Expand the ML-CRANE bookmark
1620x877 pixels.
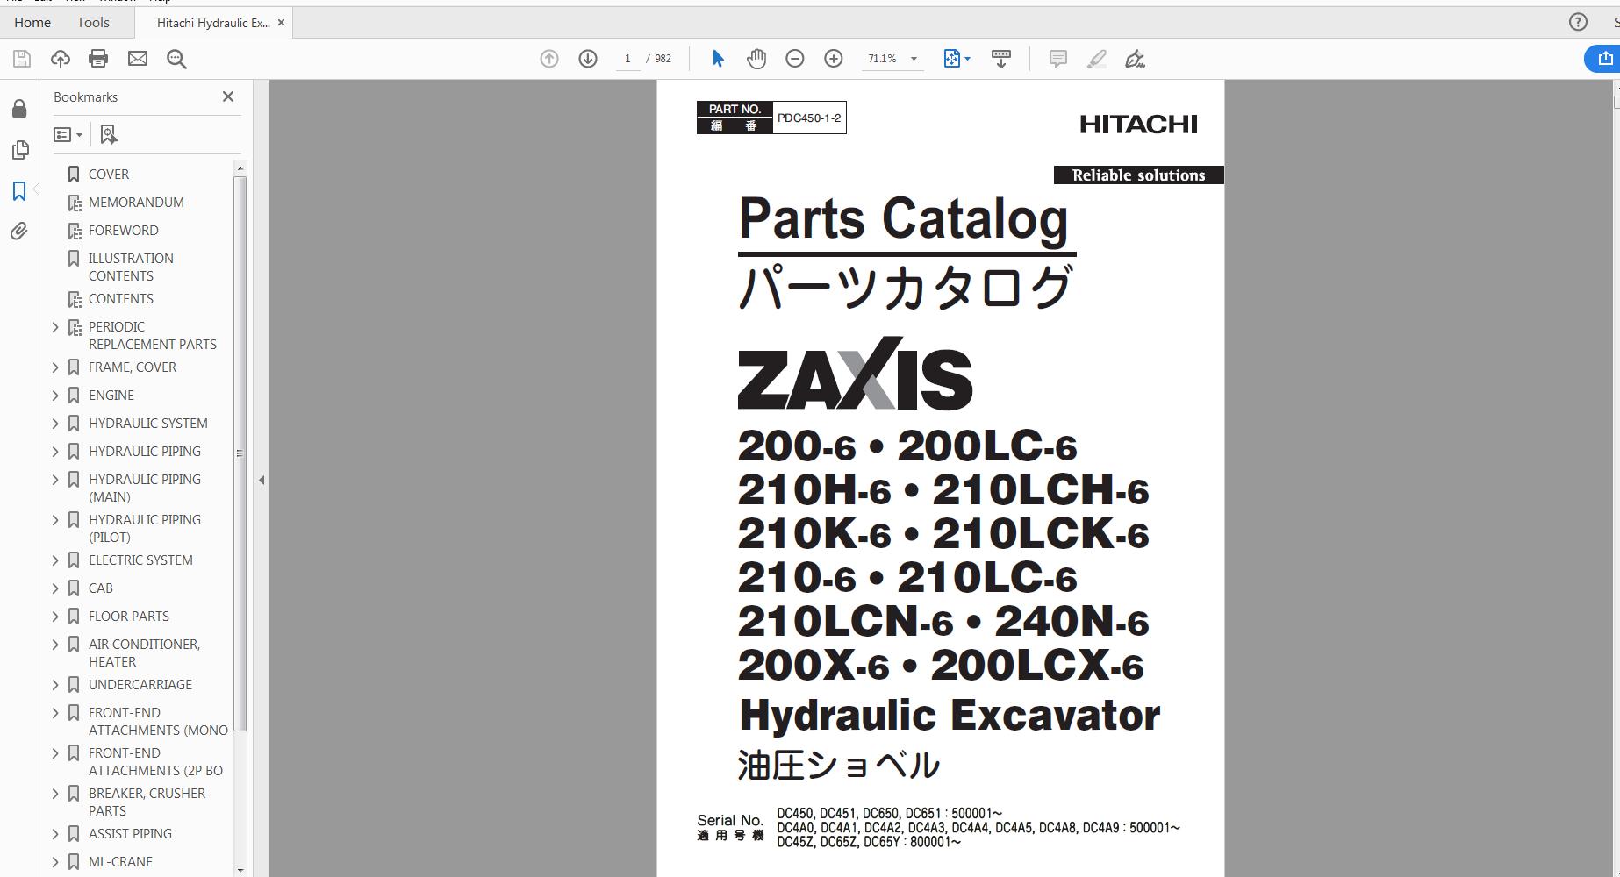click(55, 862)
